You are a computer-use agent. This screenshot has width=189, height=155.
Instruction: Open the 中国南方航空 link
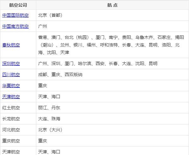coord(15,27)
